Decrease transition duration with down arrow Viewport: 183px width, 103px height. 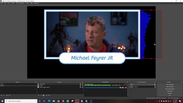[x=155, y=87]
